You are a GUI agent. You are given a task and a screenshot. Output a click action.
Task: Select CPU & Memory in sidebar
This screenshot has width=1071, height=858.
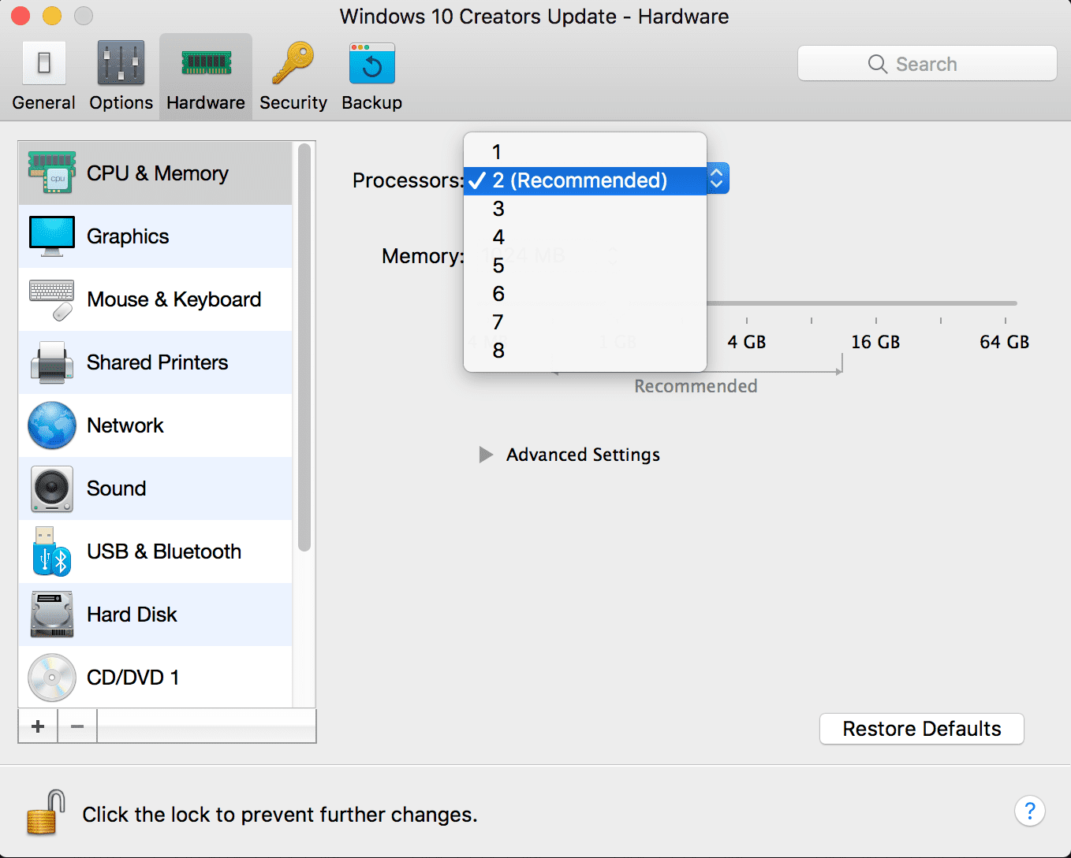pyautogui.click(x=155, y=173)
